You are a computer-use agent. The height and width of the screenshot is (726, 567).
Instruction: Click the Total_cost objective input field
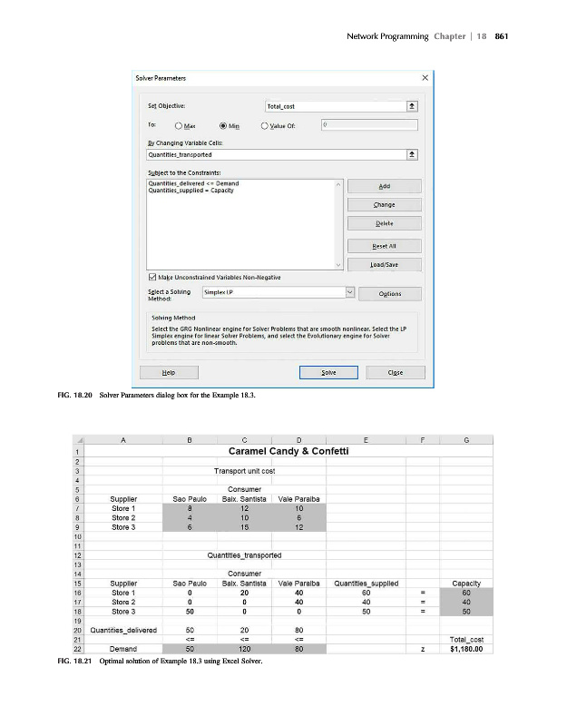[x=336, y=106]
